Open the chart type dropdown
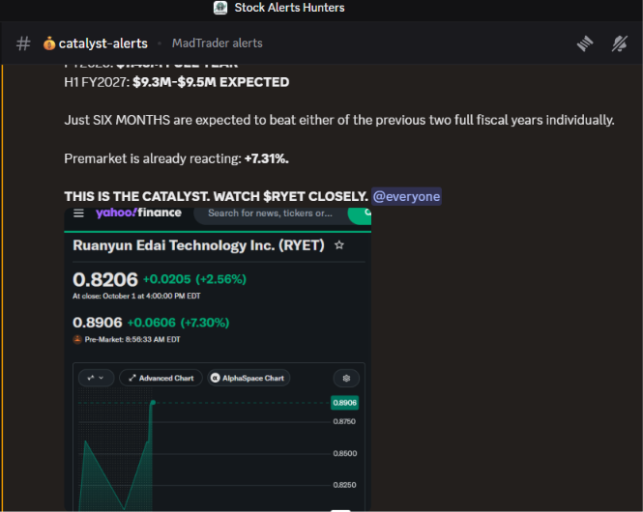This screenshot has width=643, height=512. [96, 378]
